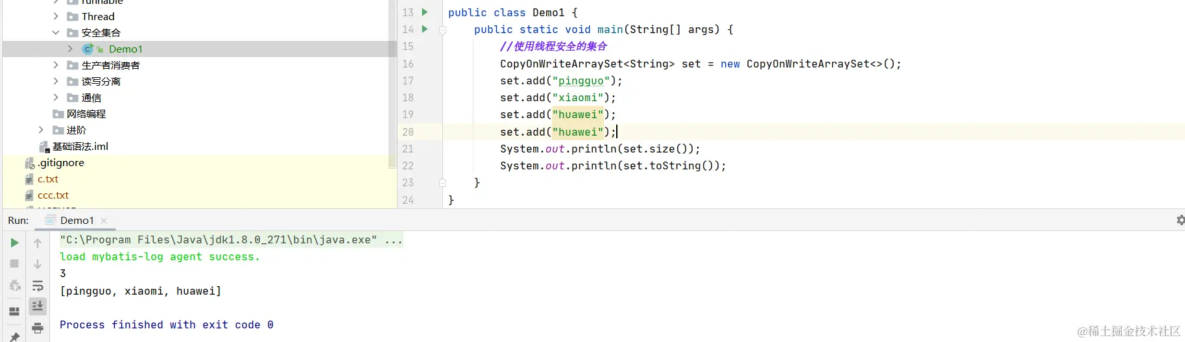Click the down arrow to next stack frame

[38, 264]
